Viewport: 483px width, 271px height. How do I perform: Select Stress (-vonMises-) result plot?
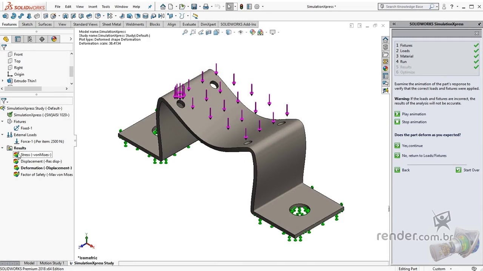(36, 155)
